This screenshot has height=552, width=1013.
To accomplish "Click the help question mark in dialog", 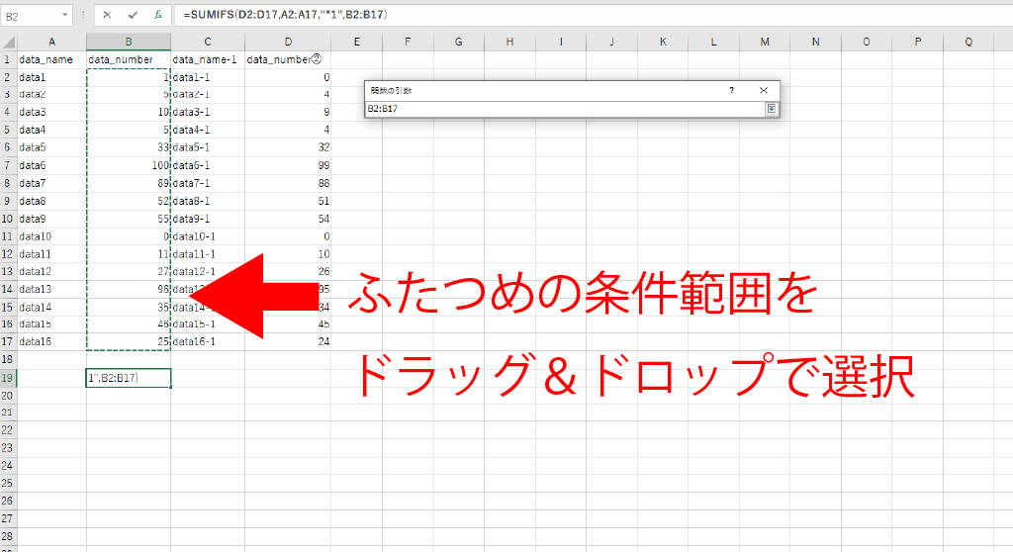I will click(x=731, y=90).
